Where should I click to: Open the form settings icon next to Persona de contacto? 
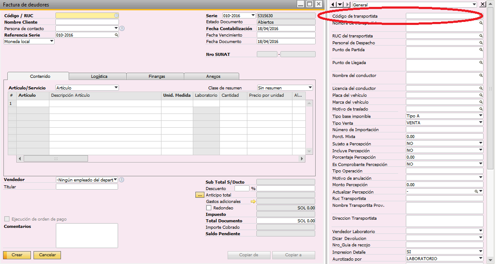(x=122, y=28)
